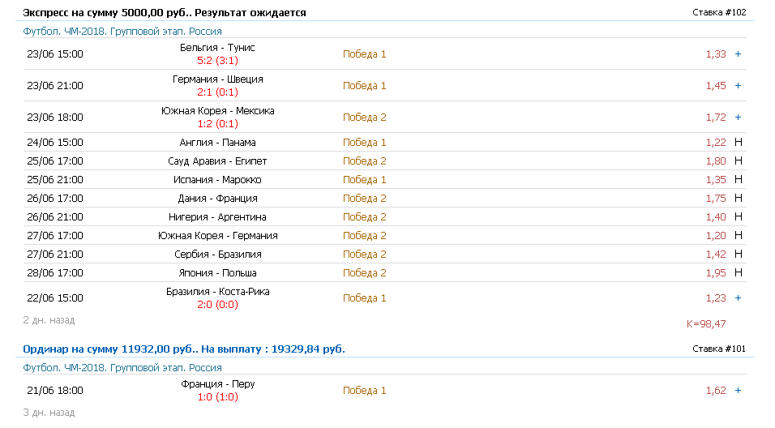Click the Н status marker for Англия - Панама
775x428 pixels.
coord(738,143)
